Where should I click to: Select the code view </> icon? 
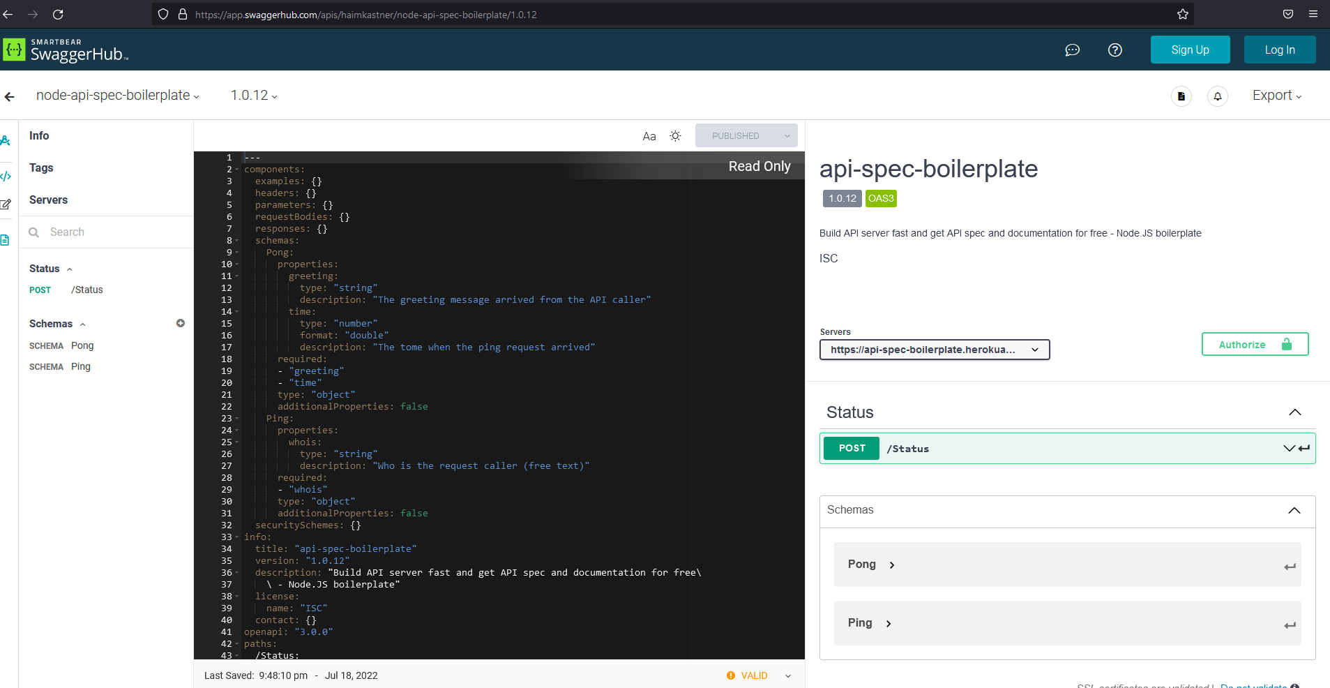6,177
